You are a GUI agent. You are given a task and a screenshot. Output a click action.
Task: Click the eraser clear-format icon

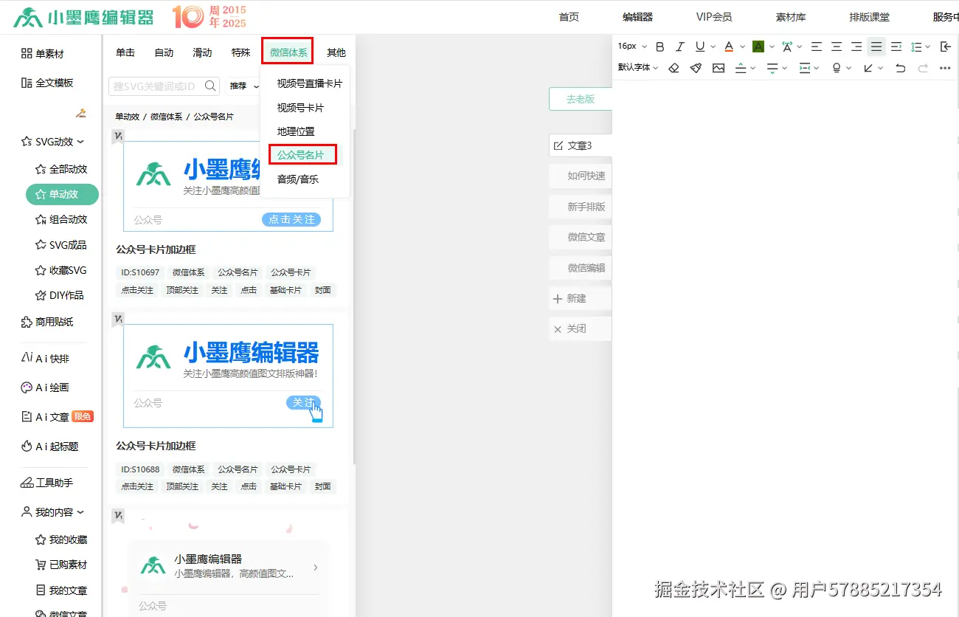click(x=674, y=68)
